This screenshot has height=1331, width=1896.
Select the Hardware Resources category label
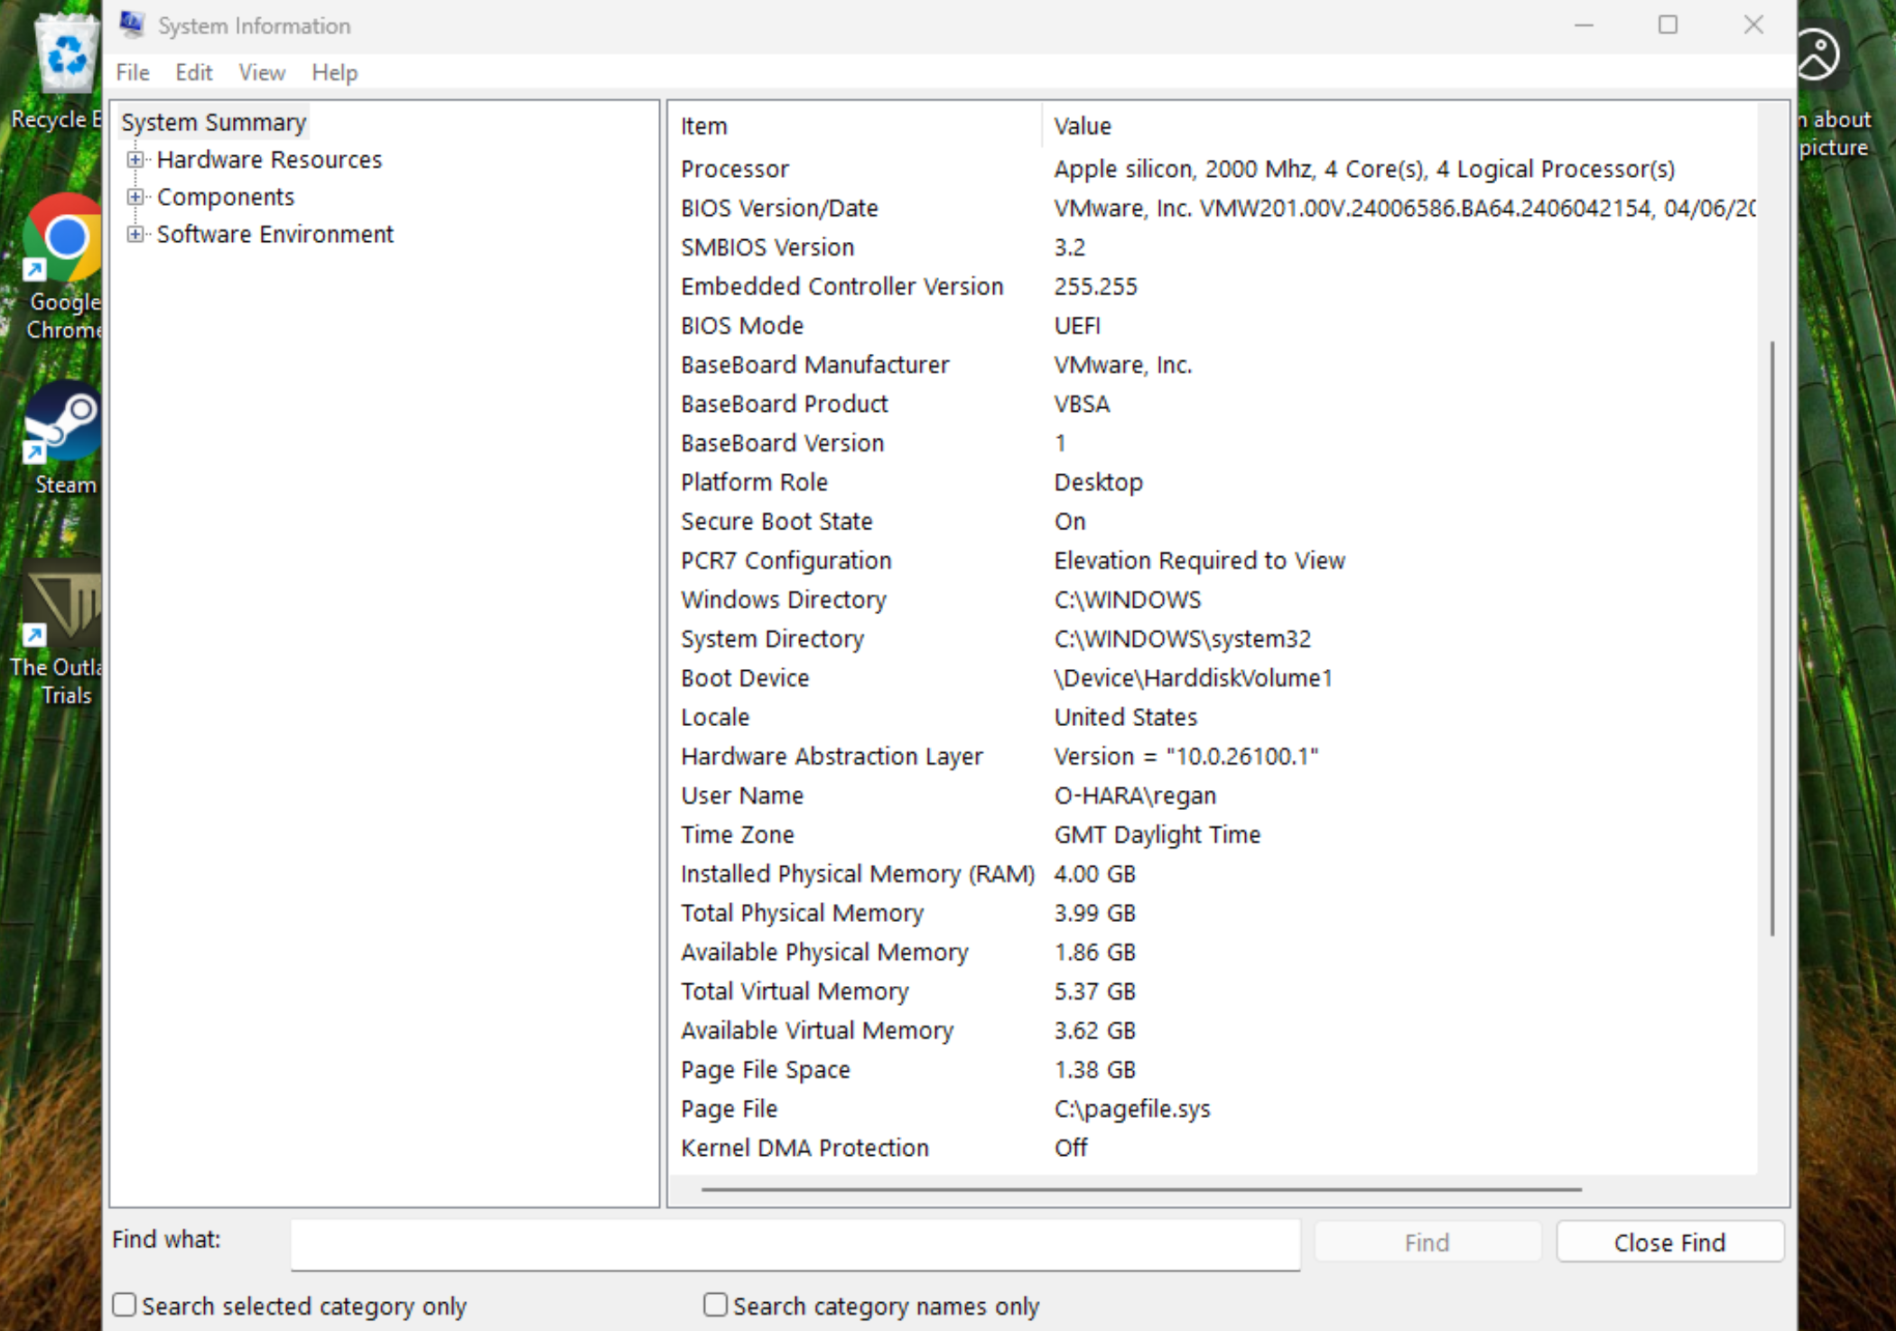point(269,160)
